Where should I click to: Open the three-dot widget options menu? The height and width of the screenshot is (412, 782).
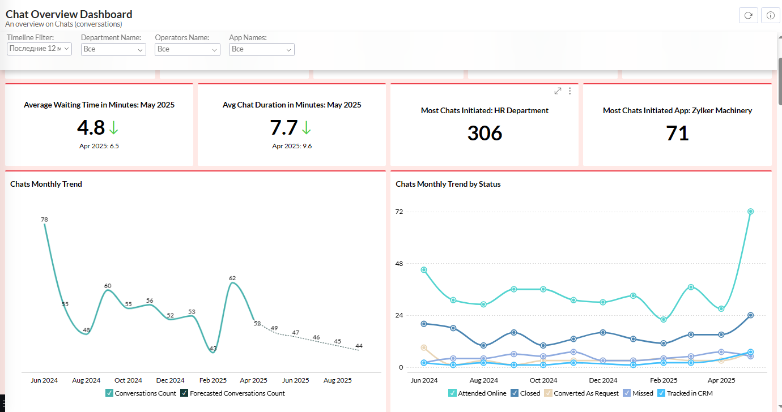tap(570, 91)
